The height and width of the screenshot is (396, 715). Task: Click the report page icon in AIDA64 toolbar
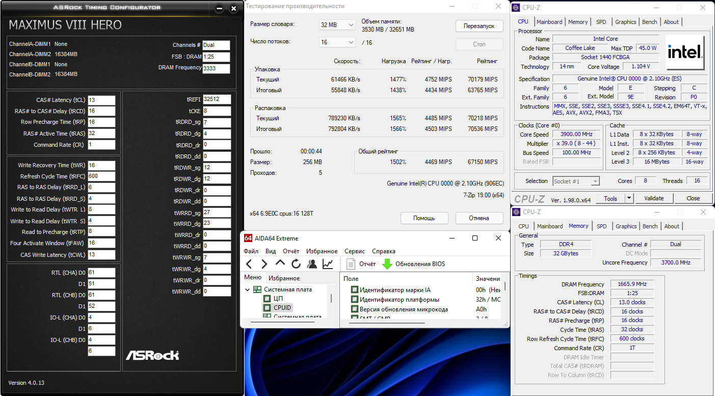pos(351,264)
